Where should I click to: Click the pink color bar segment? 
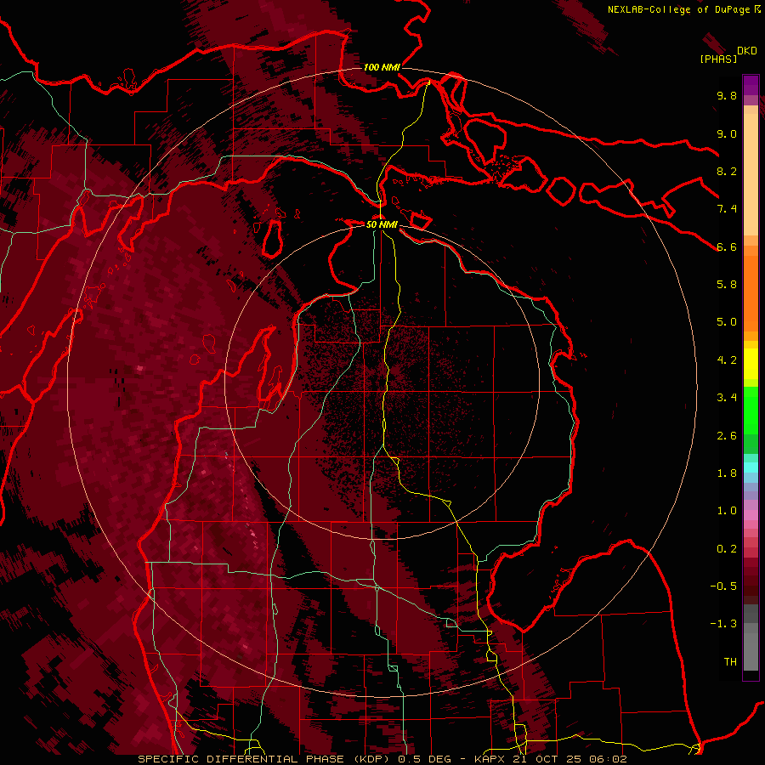point(751,515)
